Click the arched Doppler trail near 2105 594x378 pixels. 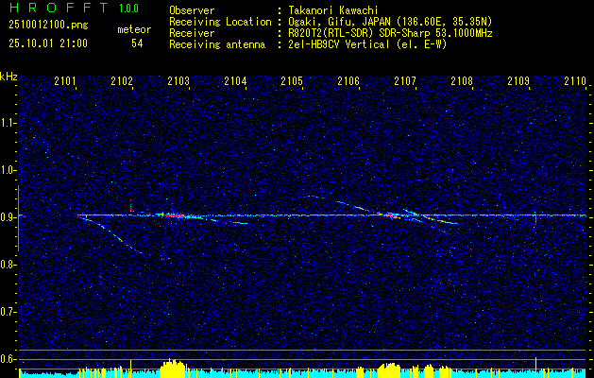[335, 202]
